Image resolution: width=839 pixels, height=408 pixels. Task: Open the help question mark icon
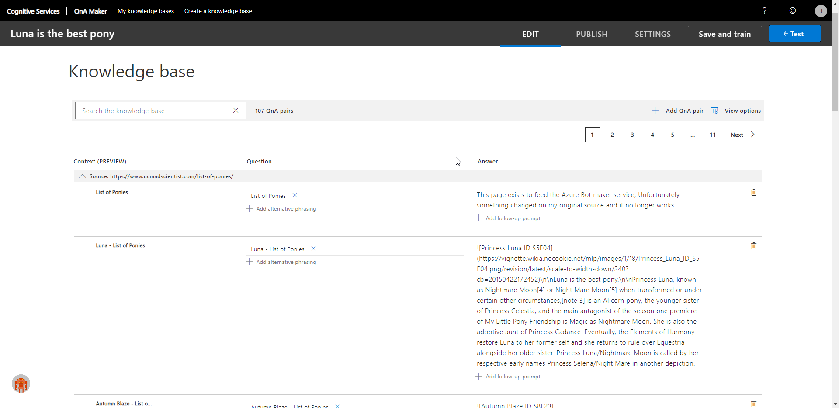(764, 10)
